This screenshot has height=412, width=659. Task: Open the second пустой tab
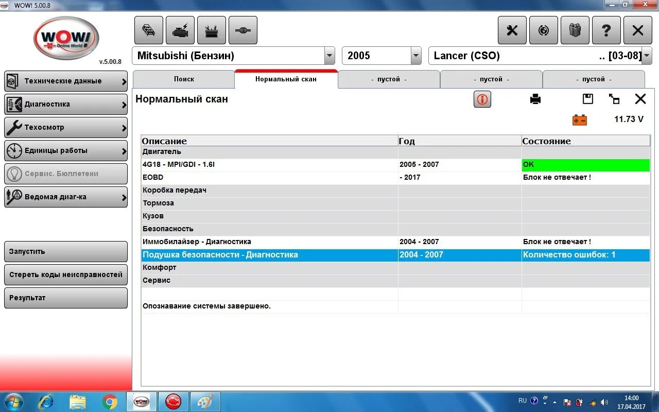[x=491, y=79]
